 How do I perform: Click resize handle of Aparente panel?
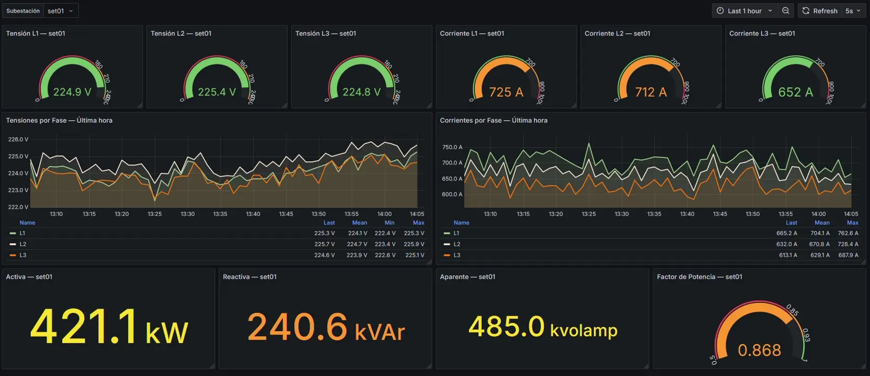coord(646,366)
